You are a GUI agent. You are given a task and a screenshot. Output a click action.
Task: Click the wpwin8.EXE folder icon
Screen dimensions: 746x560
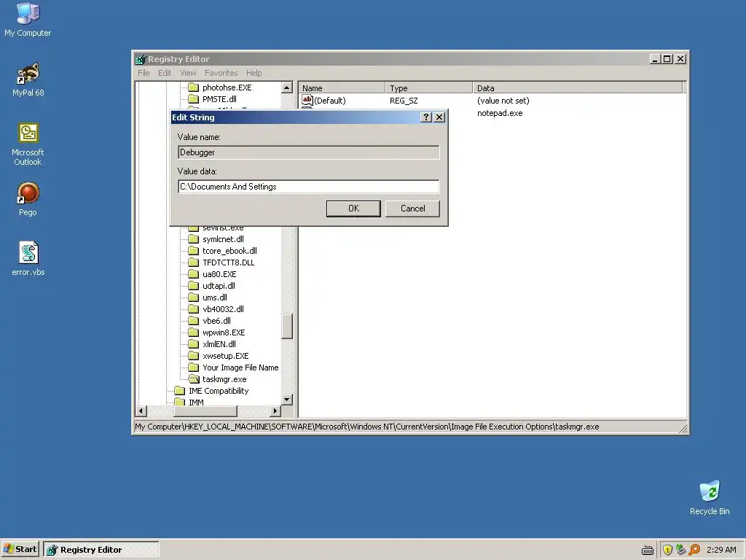(193, 332)
